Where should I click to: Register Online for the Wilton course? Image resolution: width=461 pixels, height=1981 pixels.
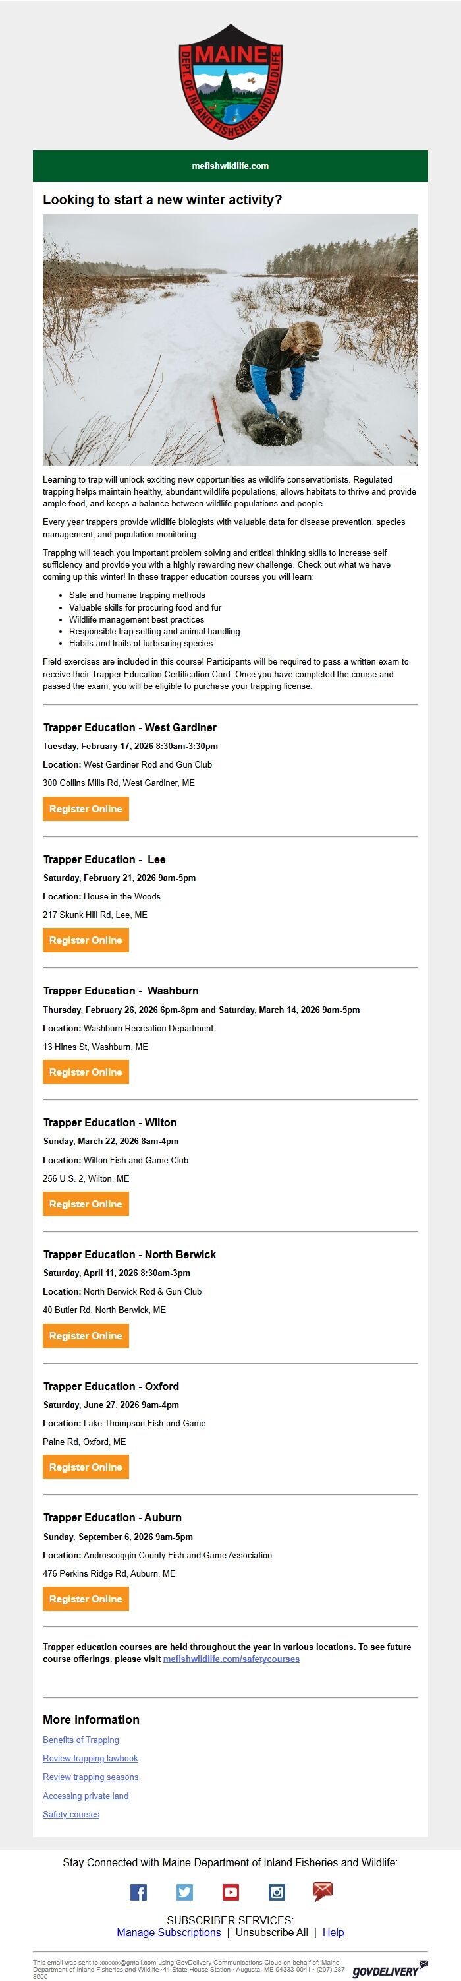point(86,1204)
